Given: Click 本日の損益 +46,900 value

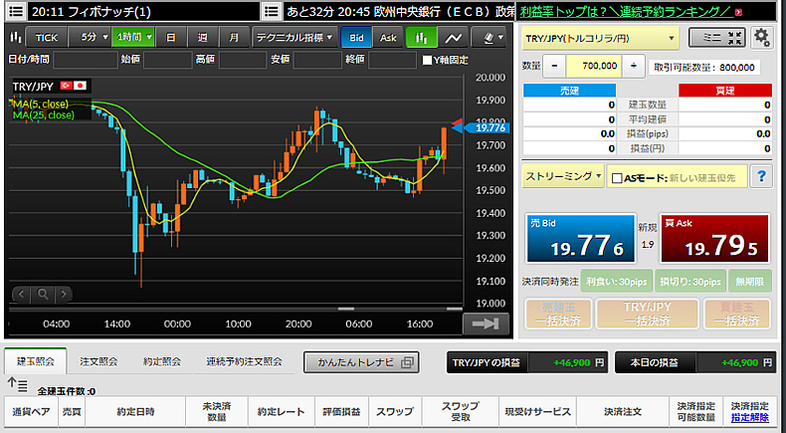Looking at the screenshot, I should click(738, 362).
